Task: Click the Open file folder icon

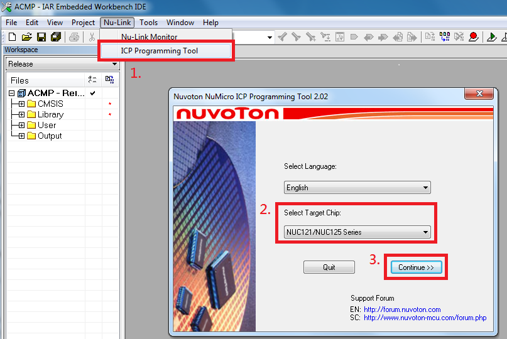Action: 26,37
